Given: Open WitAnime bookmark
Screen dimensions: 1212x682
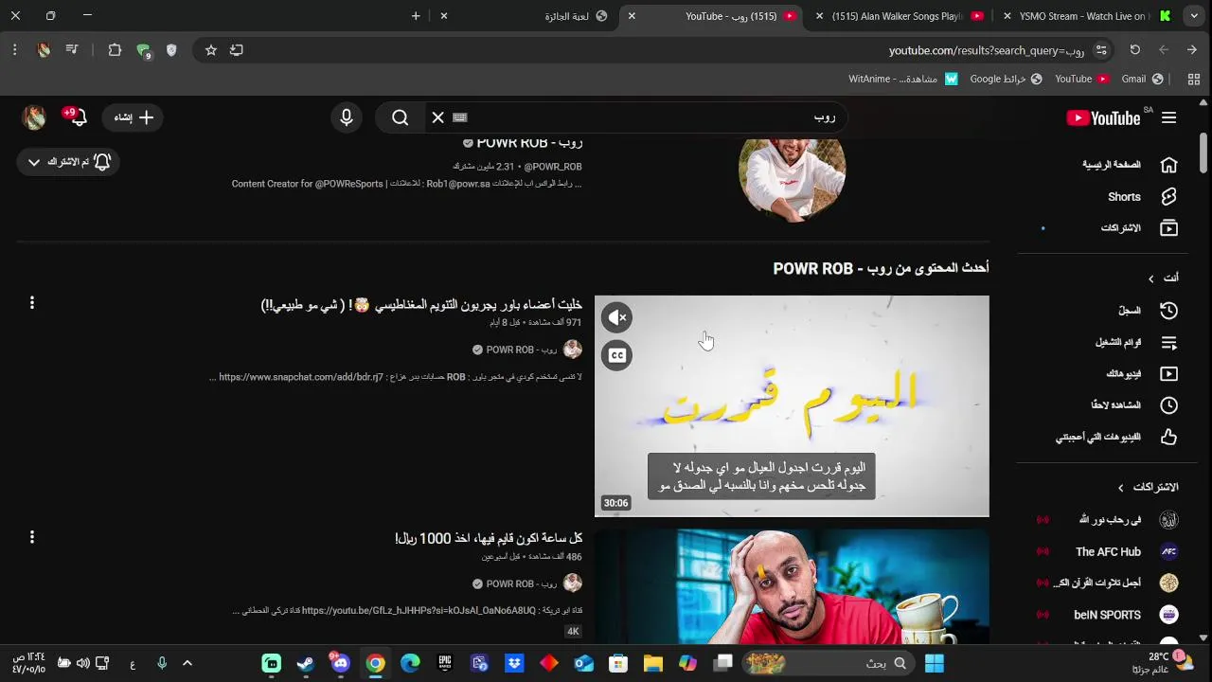Looking at the screenshot, I should click(903, 80).
